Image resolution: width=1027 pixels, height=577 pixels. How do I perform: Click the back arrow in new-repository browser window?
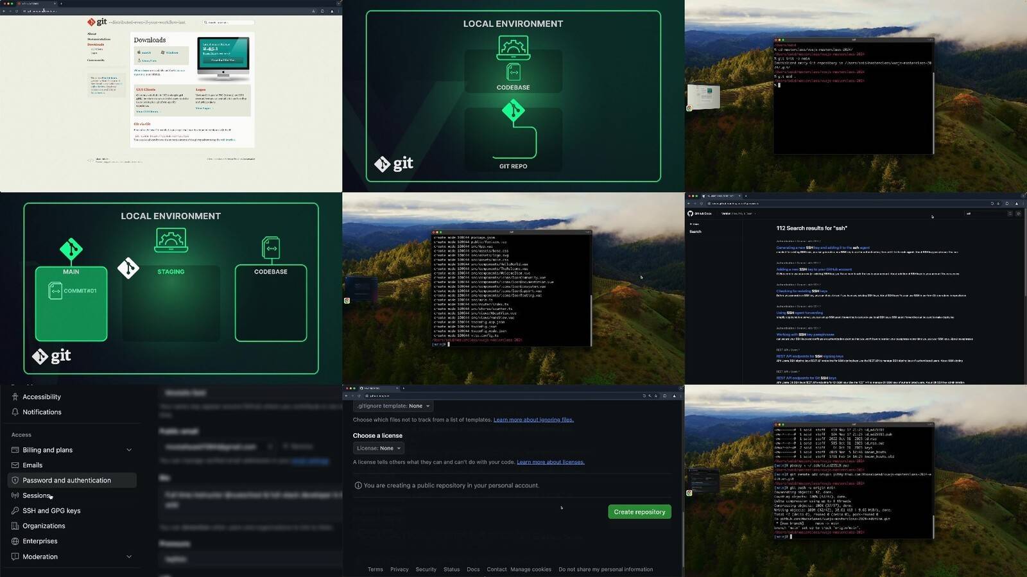(346, 396)
